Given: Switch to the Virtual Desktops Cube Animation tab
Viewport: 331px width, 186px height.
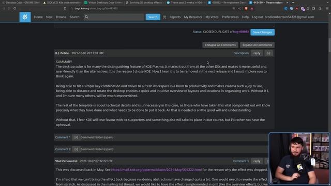Looking at the screenshot, I should point(103,3).
